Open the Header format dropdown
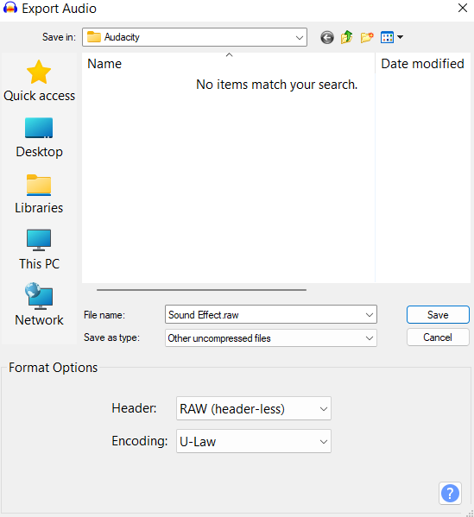 (x=254, y=408)
